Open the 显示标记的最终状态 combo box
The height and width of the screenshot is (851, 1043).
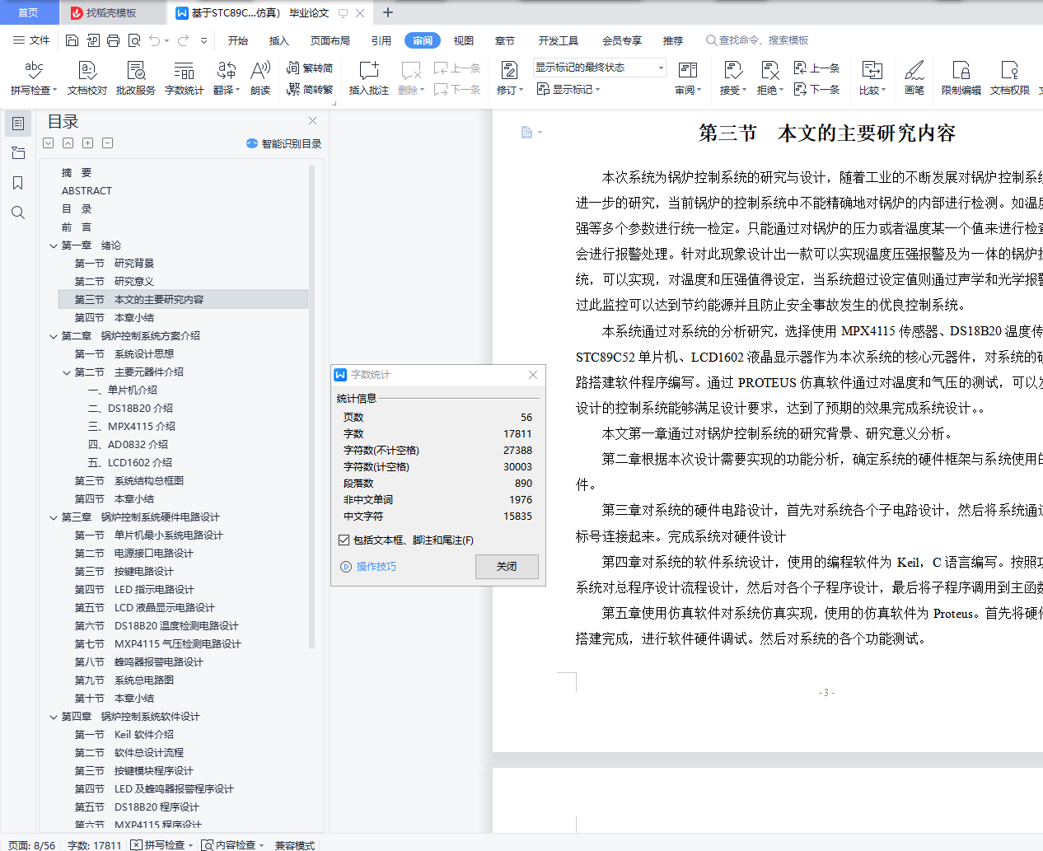(599, 68)
